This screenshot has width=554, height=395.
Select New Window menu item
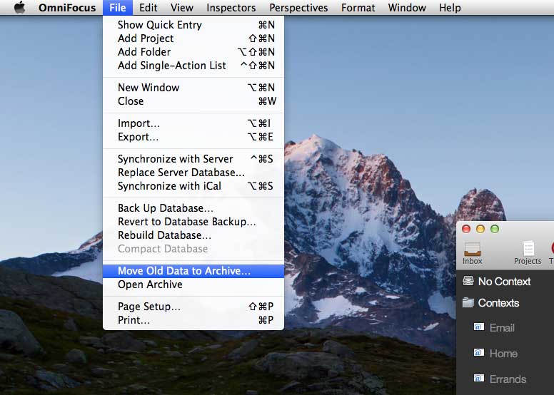point(193,88)
